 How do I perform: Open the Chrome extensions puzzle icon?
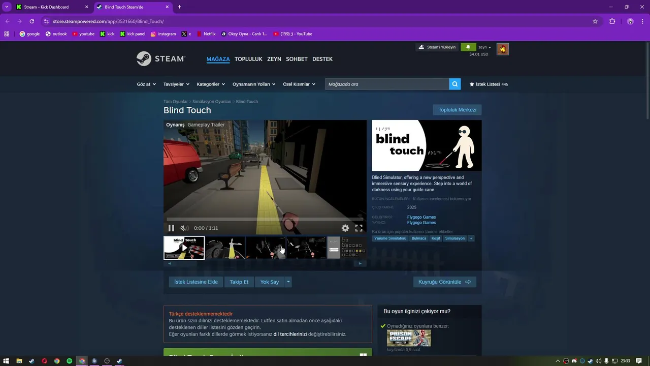(612, 21)
